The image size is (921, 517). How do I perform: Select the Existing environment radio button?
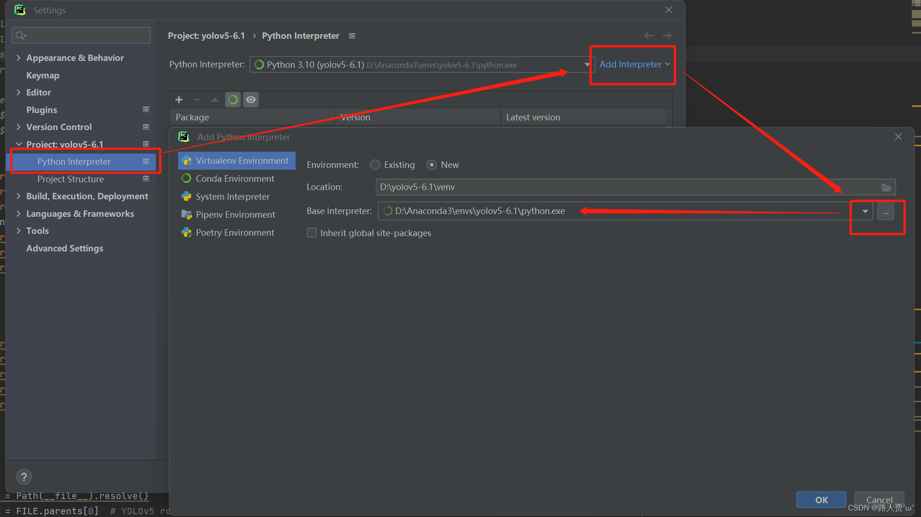coord(375,165)
